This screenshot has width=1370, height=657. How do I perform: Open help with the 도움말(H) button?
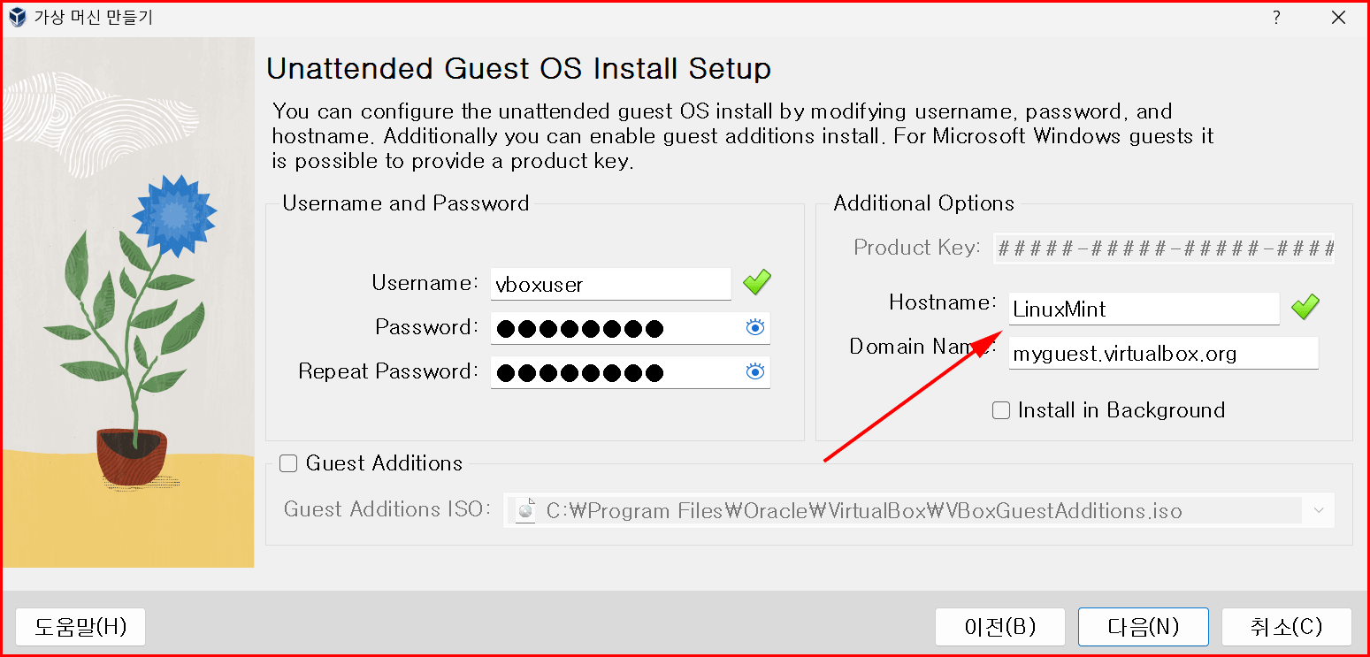80,627
